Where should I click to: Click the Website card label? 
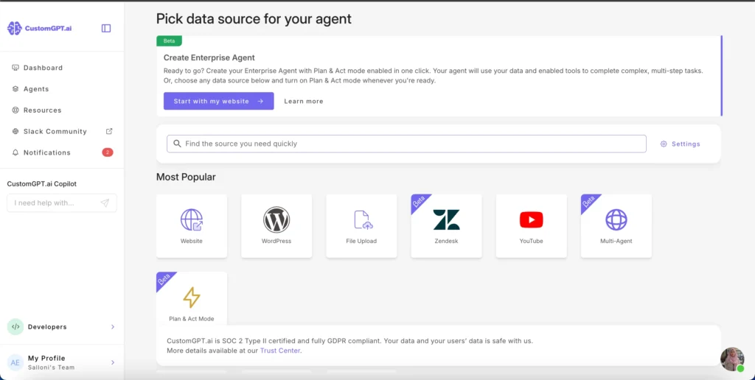192,241
